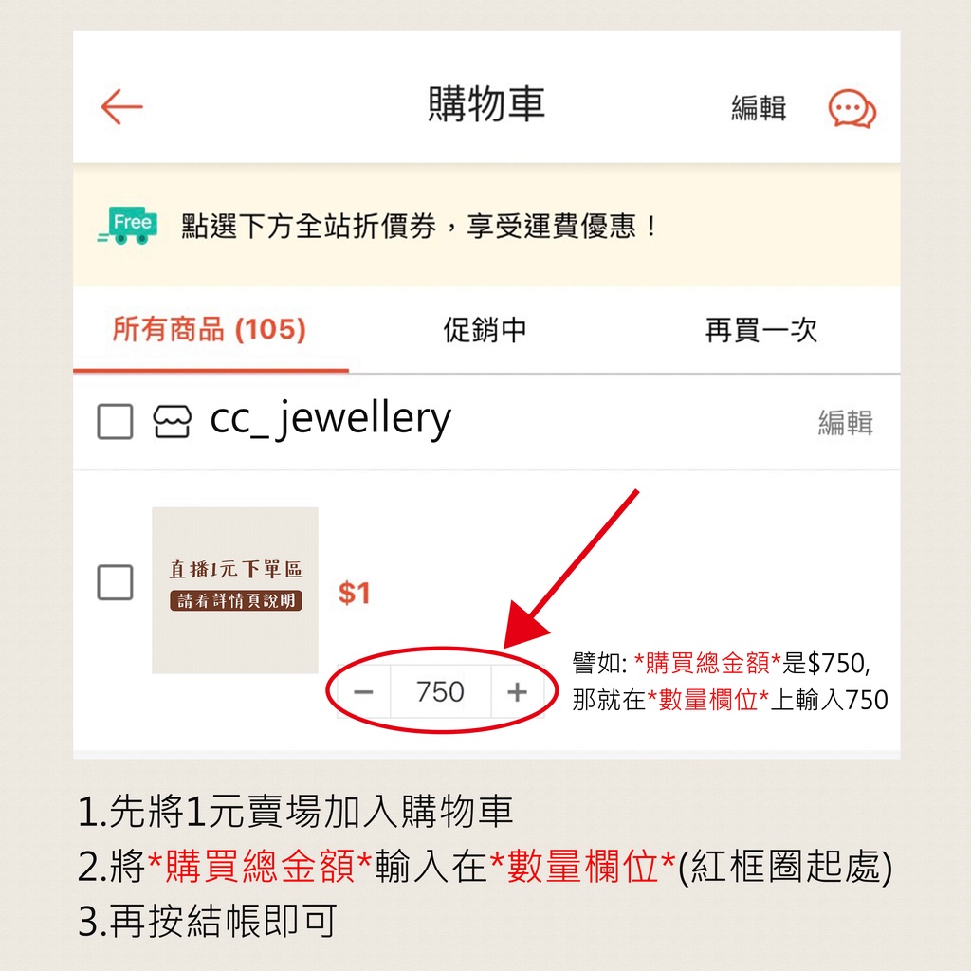Click the 請看詳情頁說明 brown label
Viewport: 971px width, 971px height.
[236, 600]
